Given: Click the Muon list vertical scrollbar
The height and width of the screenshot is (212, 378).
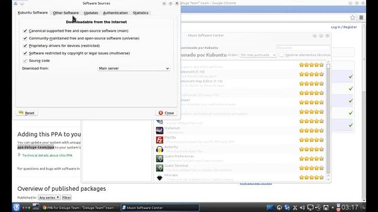Looking at the screenshot, I should pyautogui.click(x=328, y=119).
